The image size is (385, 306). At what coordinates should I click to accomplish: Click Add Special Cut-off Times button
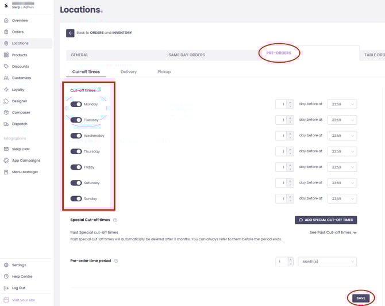[325, 220]
